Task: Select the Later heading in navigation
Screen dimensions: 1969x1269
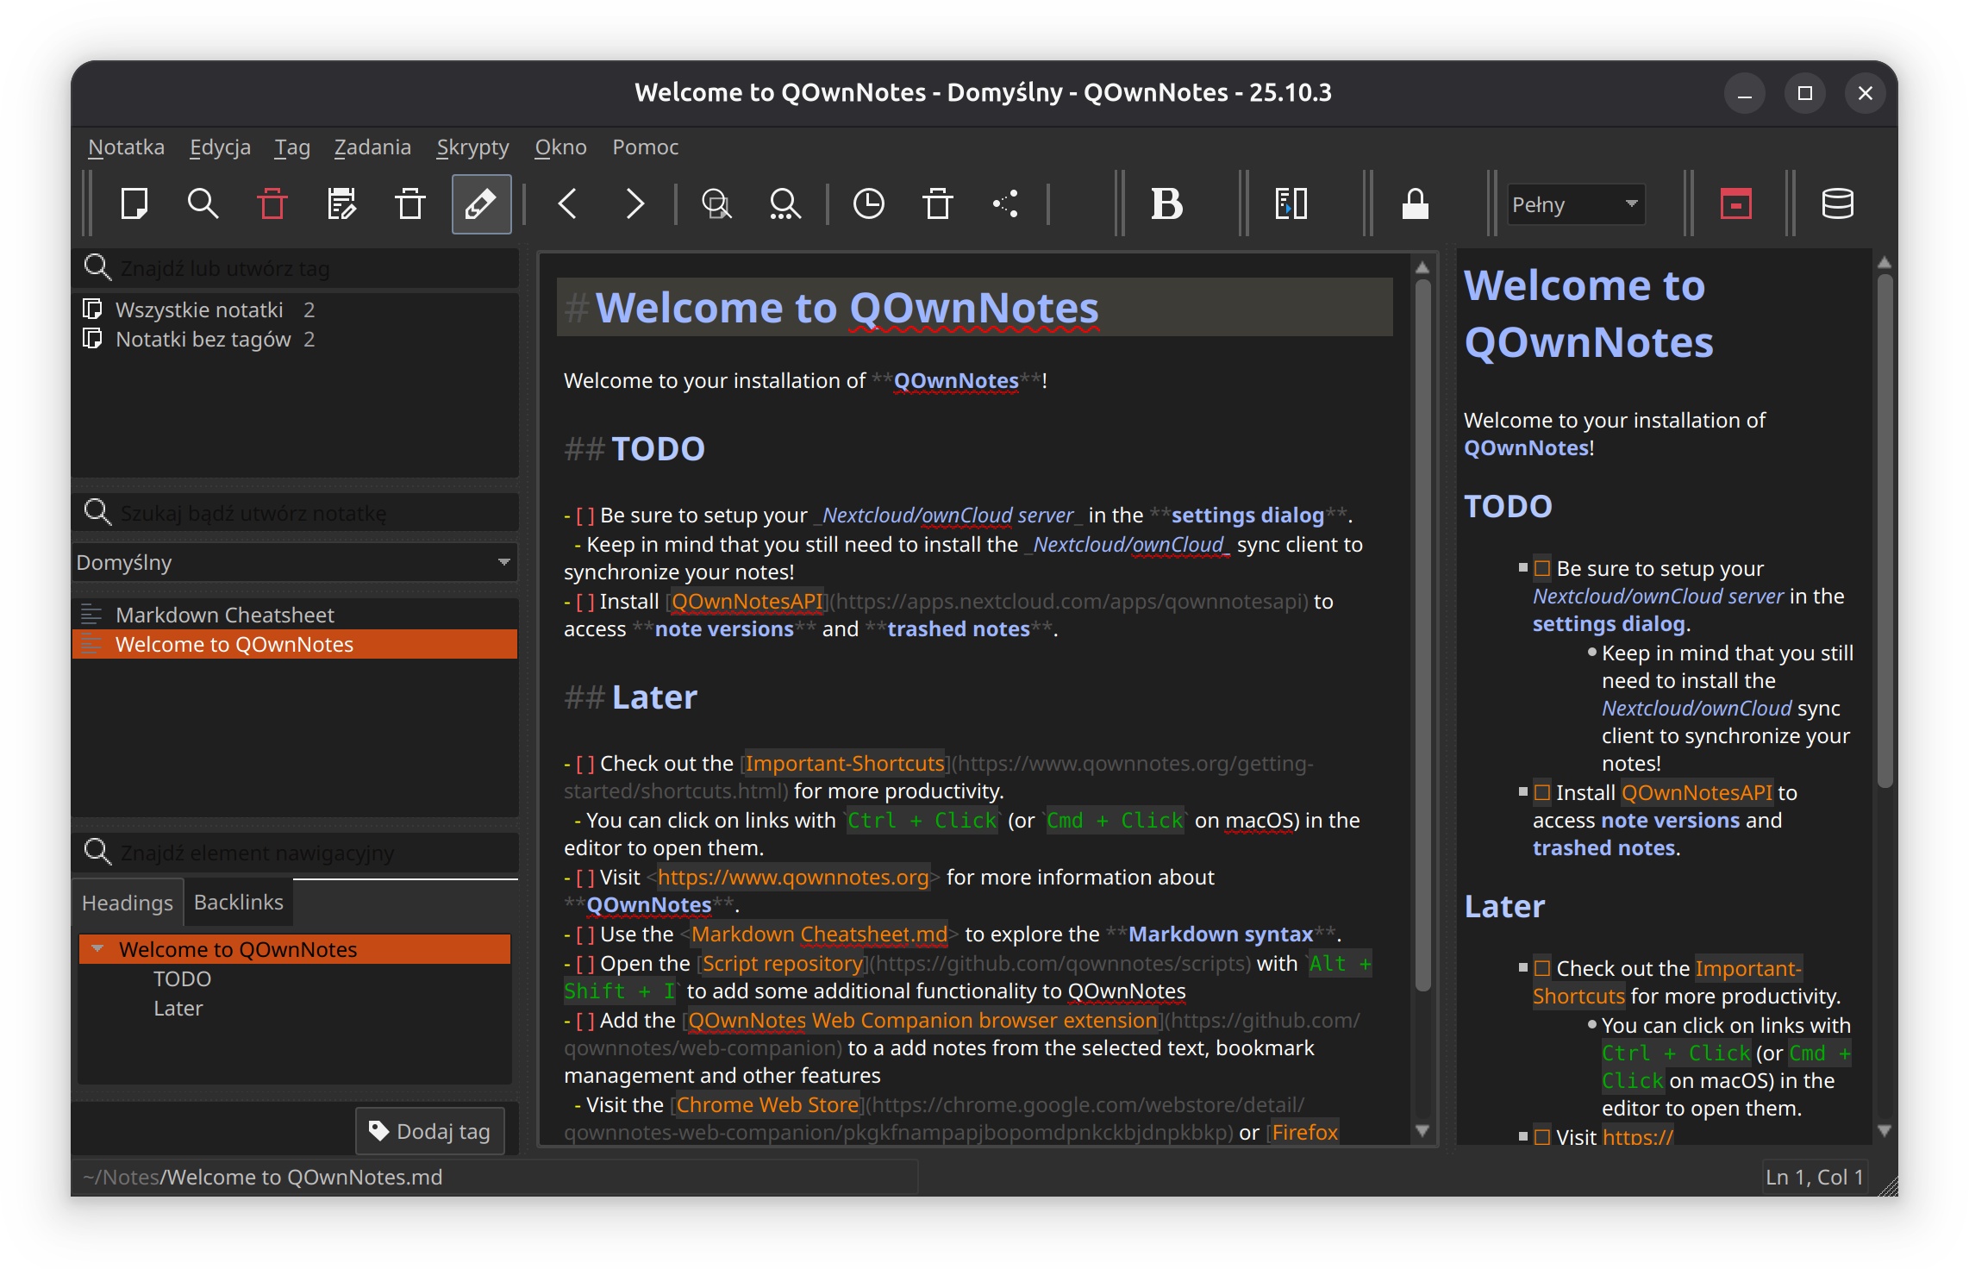Action: [178, 1008]
